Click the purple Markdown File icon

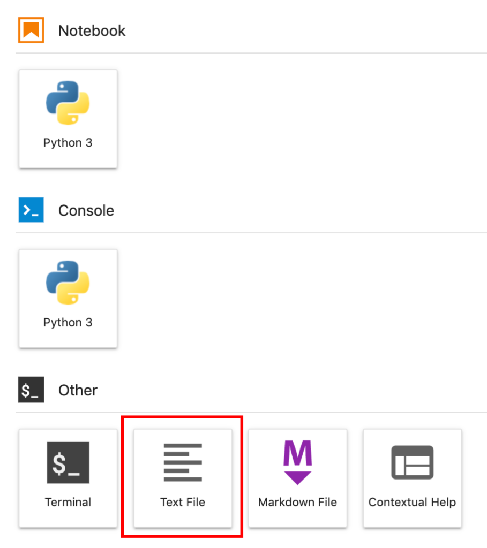coord(297,462)
